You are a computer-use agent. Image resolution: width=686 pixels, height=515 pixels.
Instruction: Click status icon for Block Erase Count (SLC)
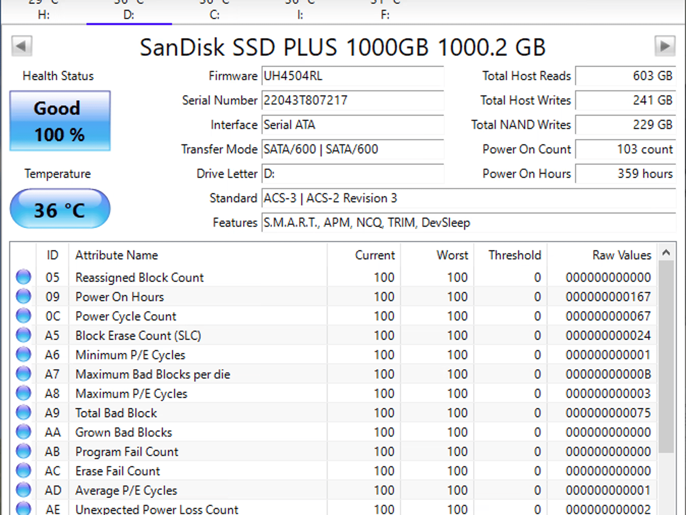pyautogui.click(x=23, y=335)
